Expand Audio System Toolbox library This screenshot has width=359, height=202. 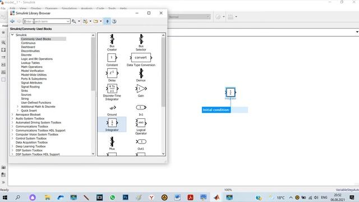click(12, 118)
